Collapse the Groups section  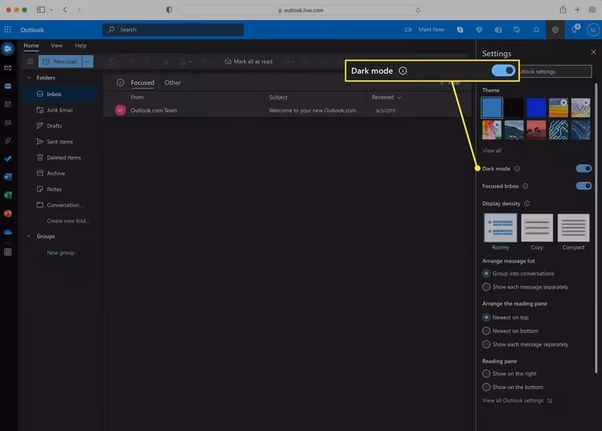click(x=29, y=236)
